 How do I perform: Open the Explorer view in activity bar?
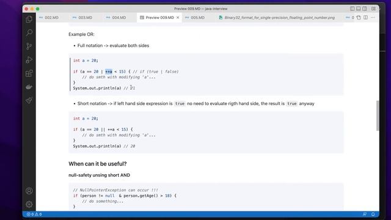pos(29,19)
